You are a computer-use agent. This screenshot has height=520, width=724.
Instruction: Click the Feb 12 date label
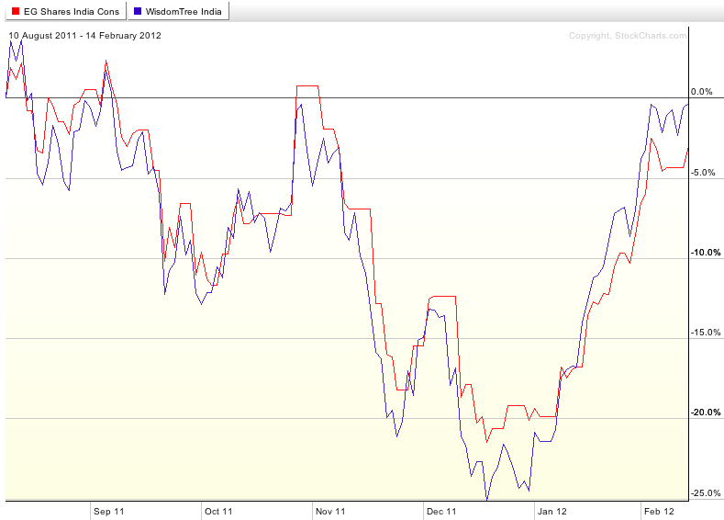pyautogui.click(x=660, y=511)
